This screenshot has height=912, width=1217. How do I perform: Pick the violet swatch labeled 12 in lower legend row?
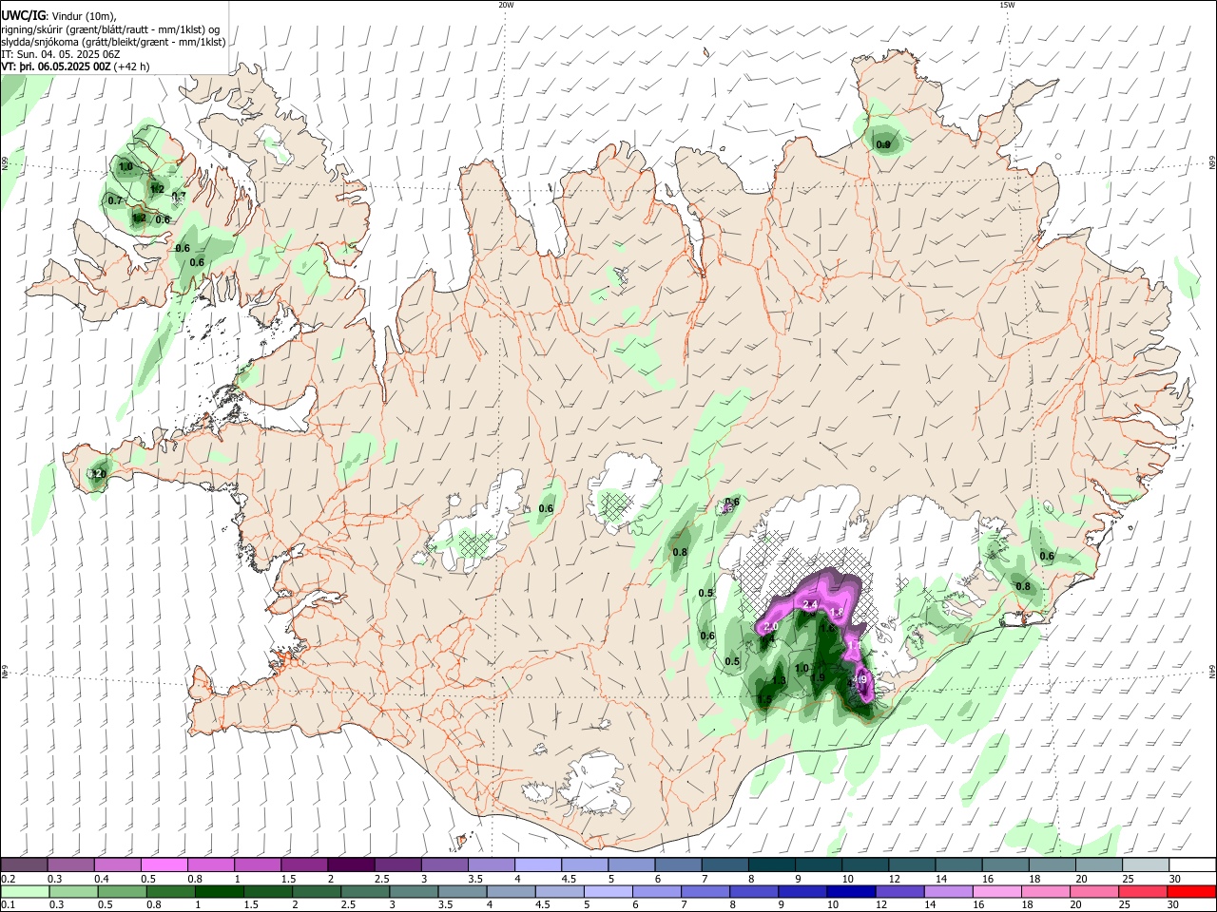[900, 892]
